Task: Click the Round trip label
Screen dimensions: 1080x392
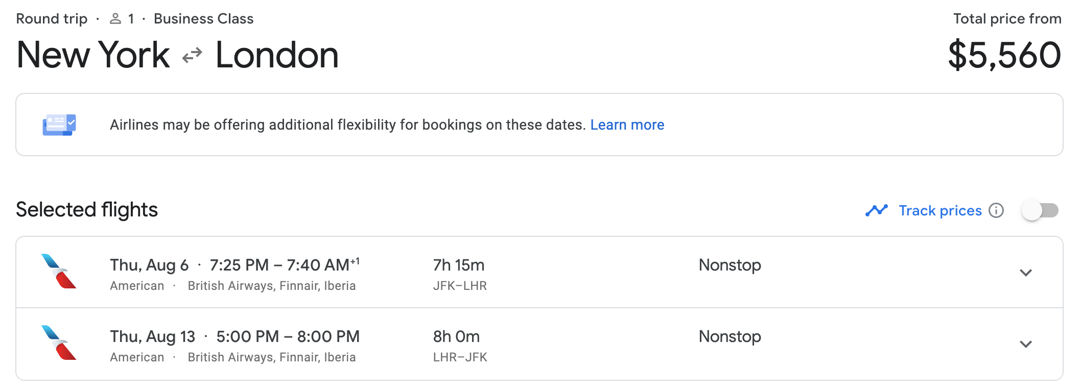Action: point(52,19)
